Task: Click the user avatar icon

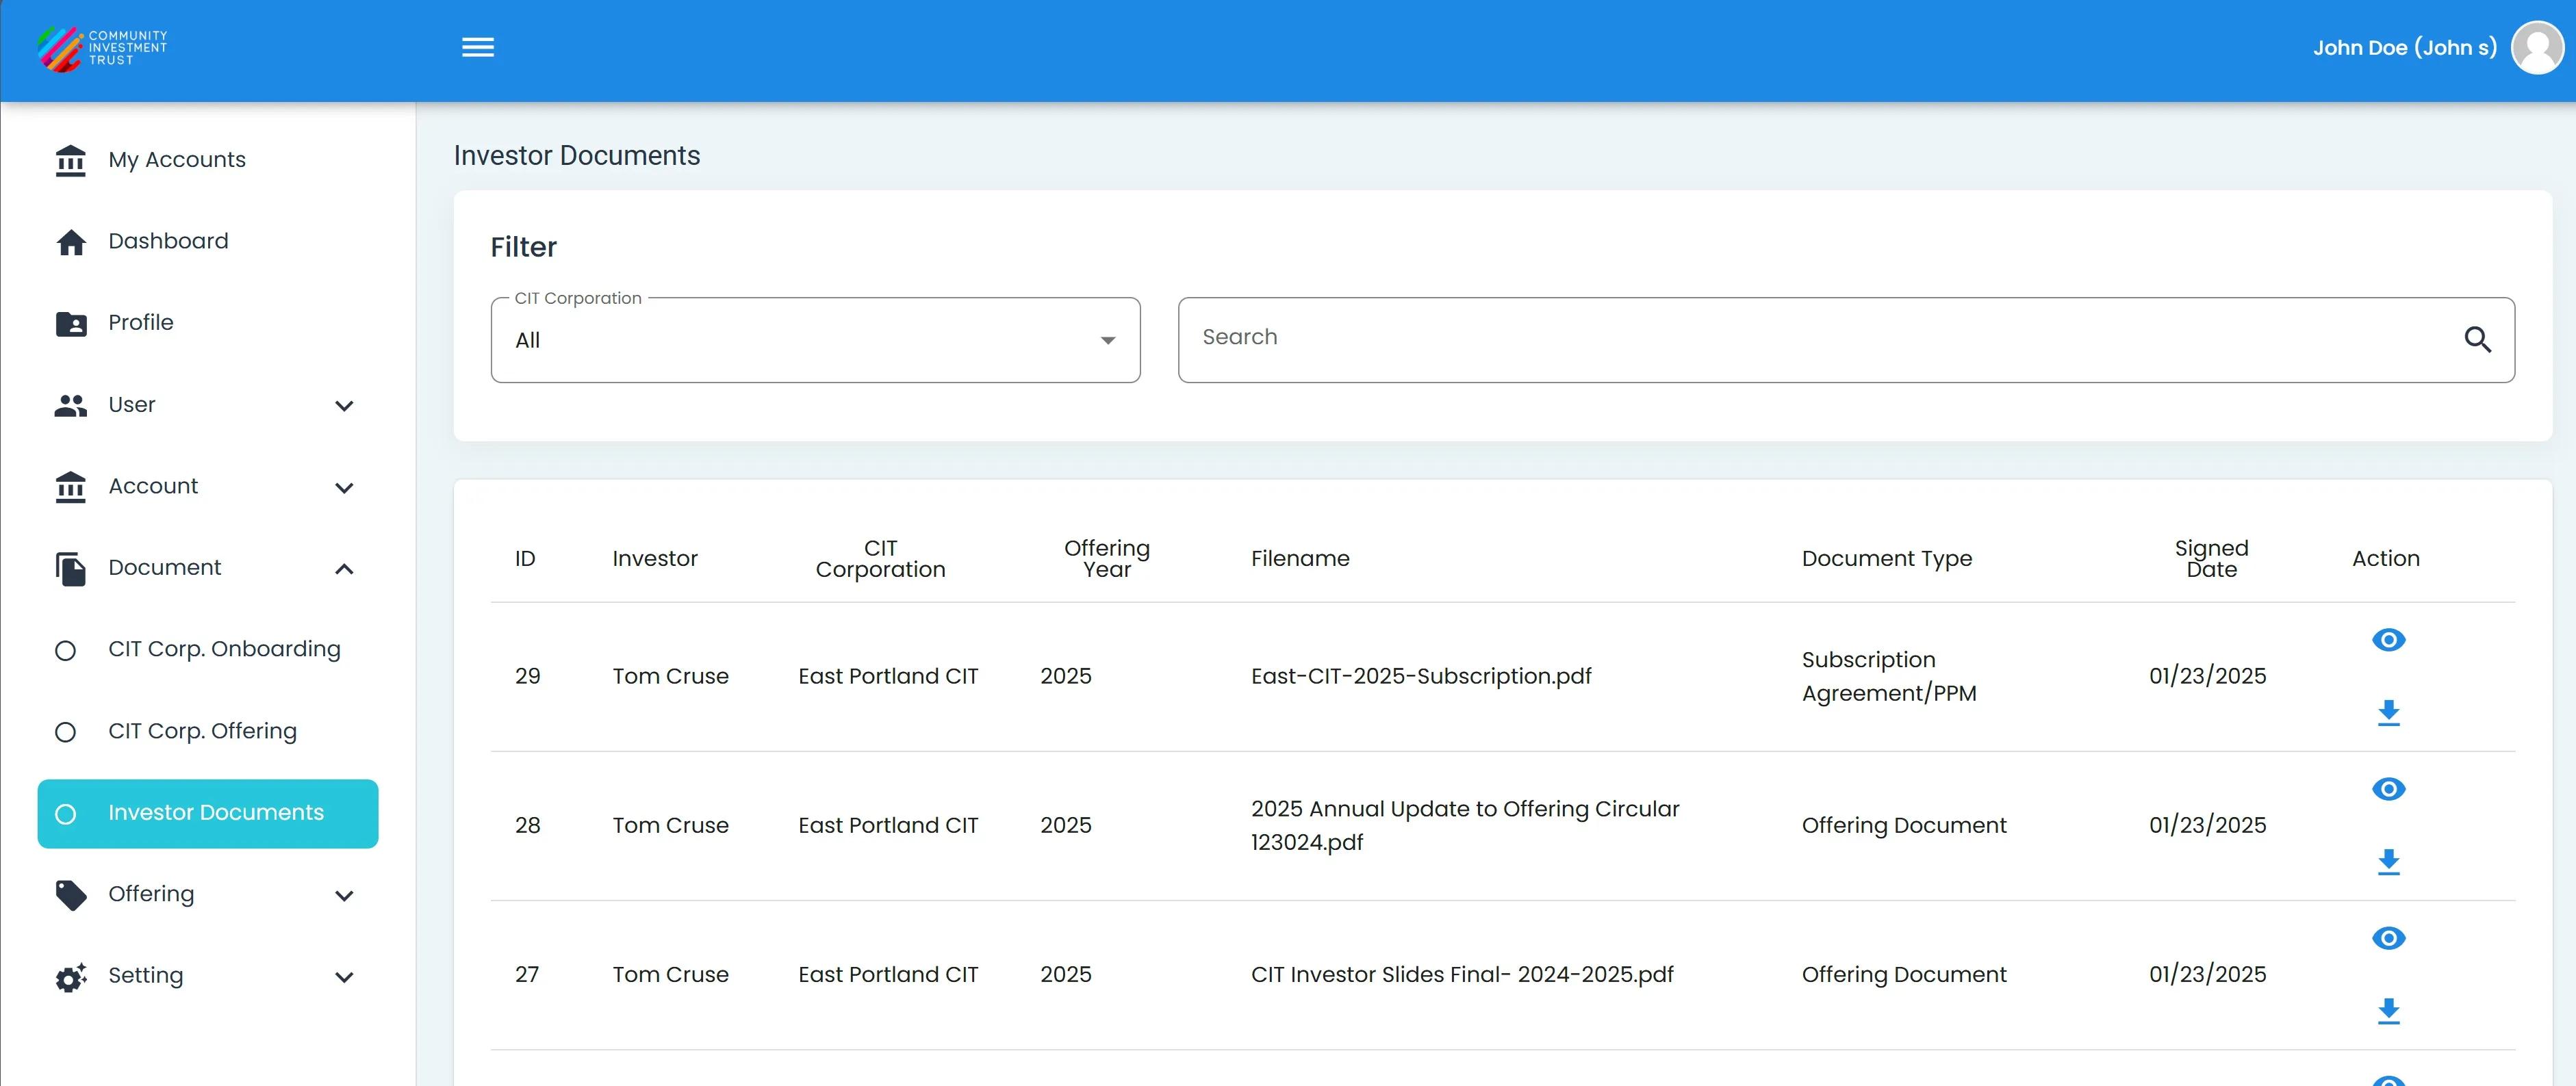Action: click(2537, 48)
